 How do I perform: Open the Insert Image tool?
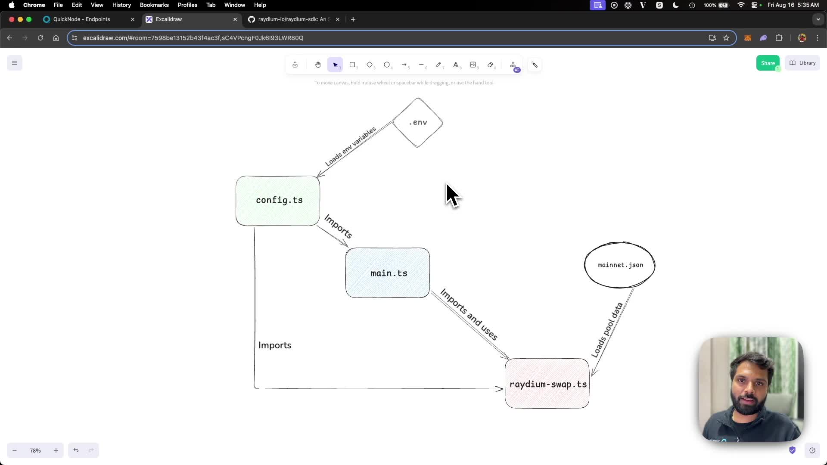pos(473,65)
